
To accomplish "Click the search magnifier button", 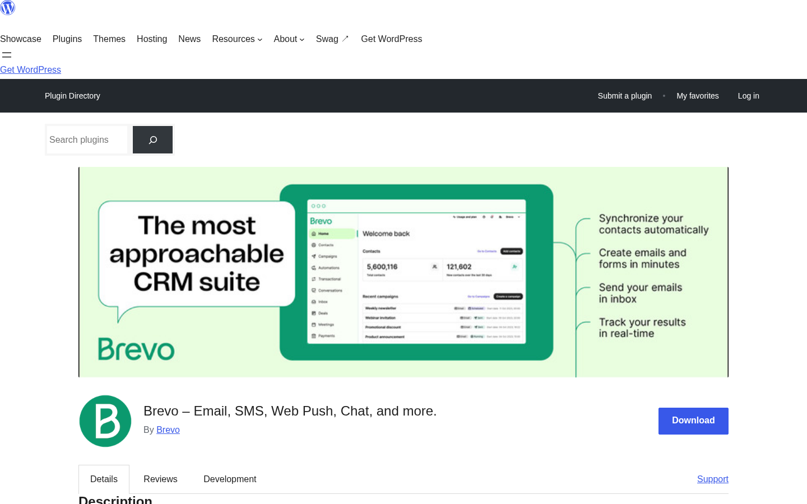I will [152, 140].
